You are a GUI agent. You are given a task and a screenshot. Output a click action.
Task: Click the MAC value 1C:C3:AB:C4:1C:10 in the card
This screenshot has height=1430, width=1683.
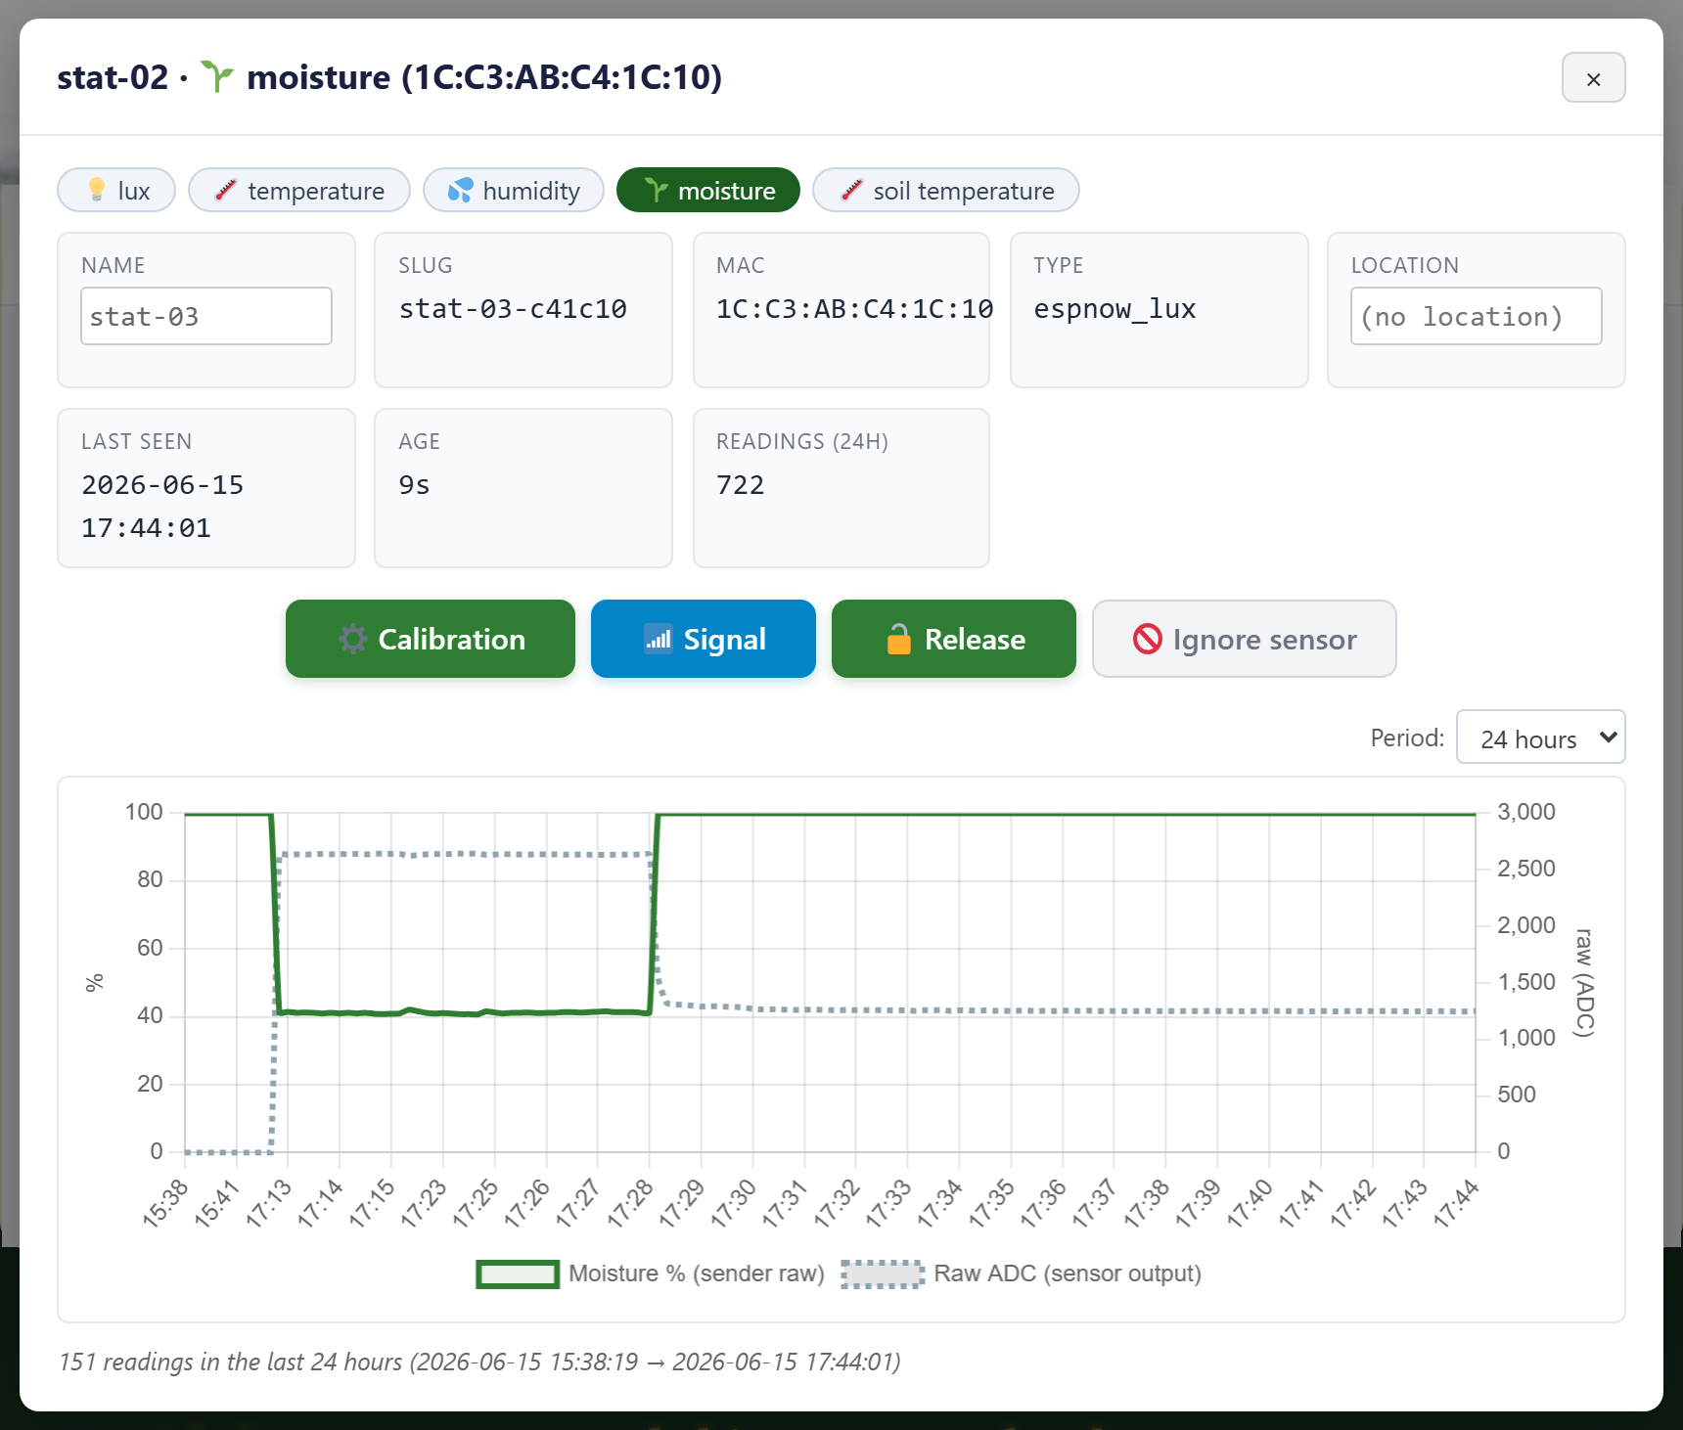tap(854, 309)
